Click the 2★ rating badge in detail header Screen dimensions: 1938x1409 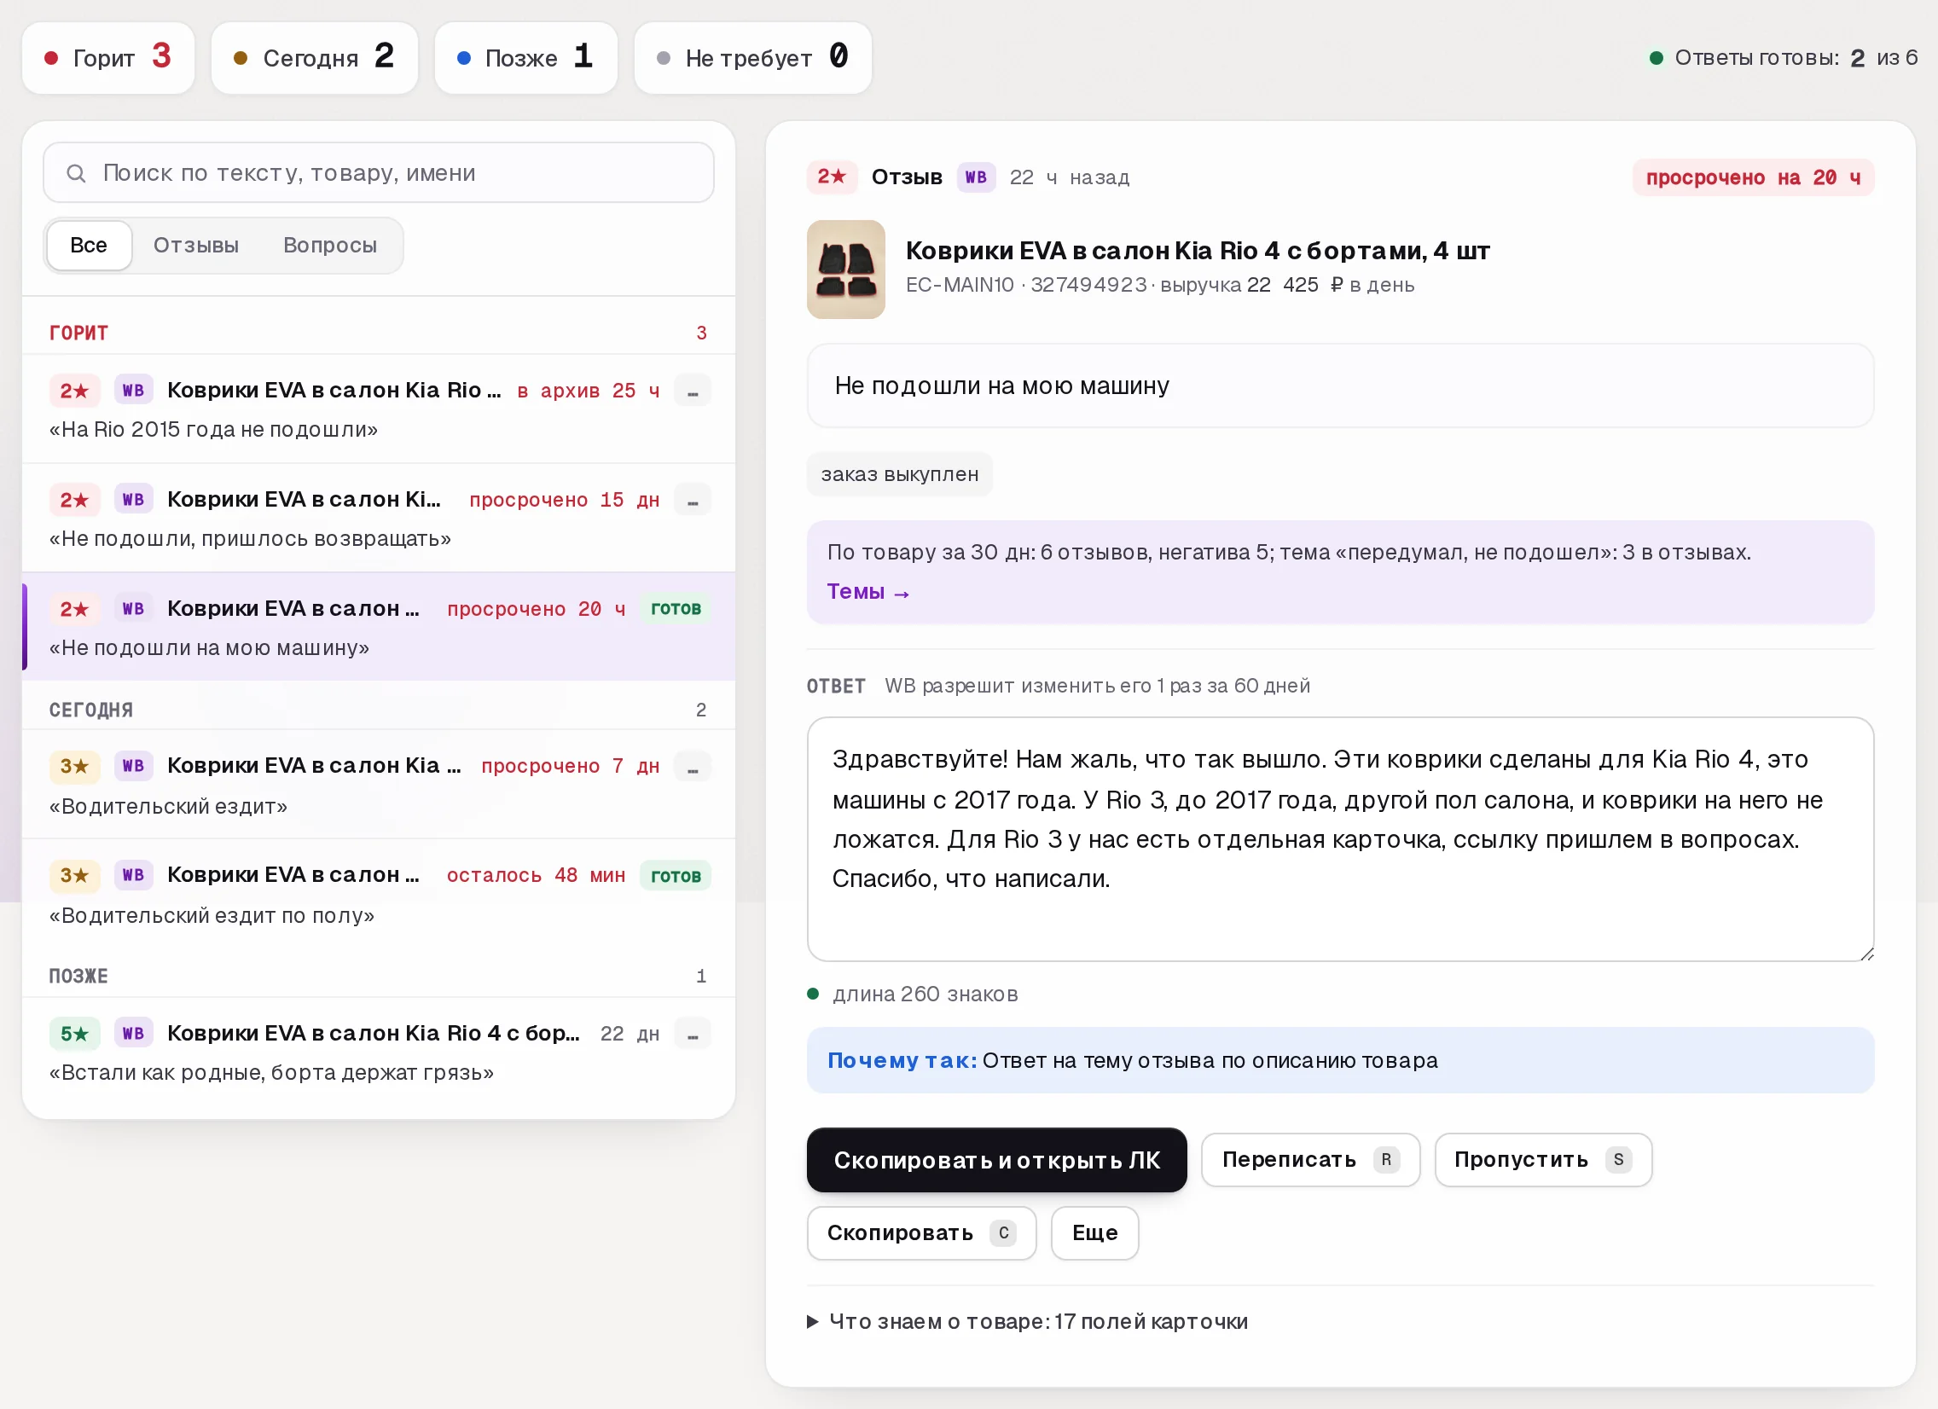point(831,177)
